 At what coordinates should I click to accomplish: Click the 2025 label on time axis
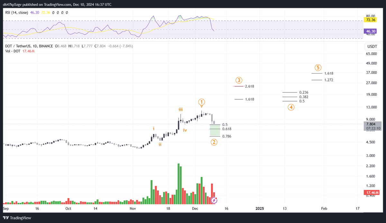[260, 209]
